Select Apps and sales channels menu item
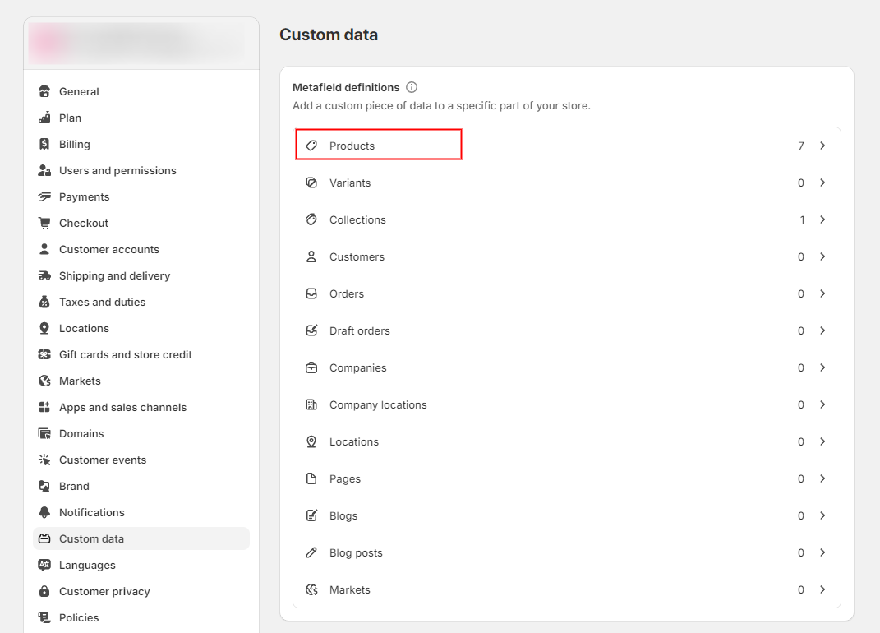 coord(122,407)
